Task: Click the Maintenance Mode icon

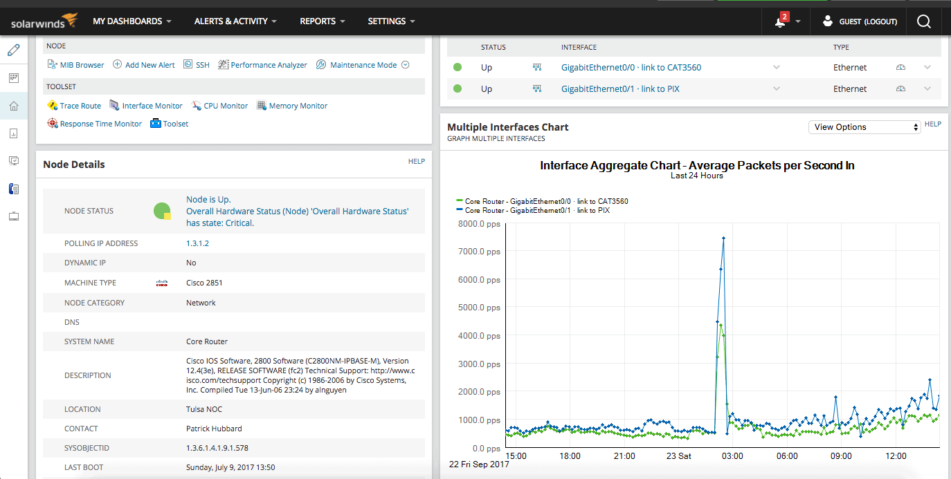Action: point(321,64)
